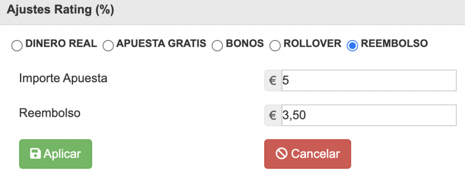Select the DINERO REAL radio button
Viewport: 465px width, 174px height.
pos(17,46)
